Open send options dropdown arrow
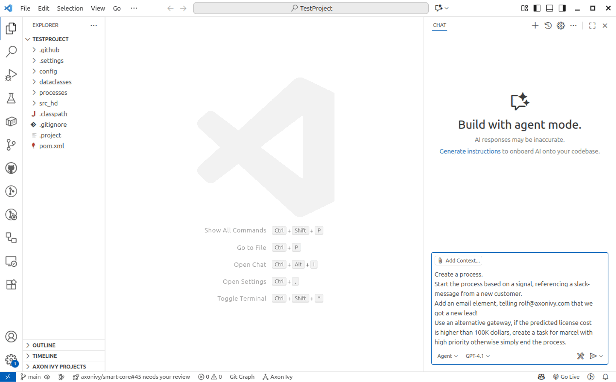This screenshot has width=616, height=382. coord(601,356)
